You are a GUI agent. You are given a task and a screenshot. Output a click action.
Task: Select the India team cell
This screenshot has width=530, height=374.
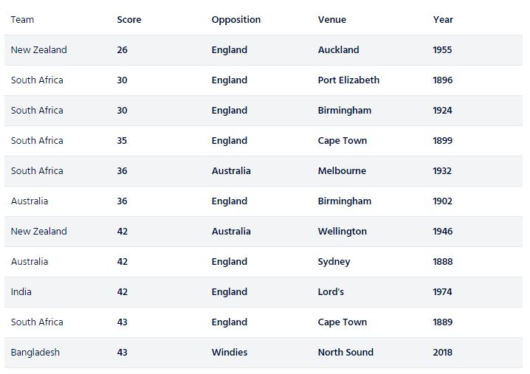(21, 291)
